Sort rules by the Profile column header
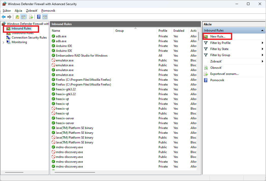This screenshot has height=181, width=266. click(163, 31)
